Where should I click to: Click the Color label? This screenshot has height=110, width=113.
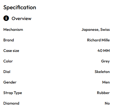[8, 61]
